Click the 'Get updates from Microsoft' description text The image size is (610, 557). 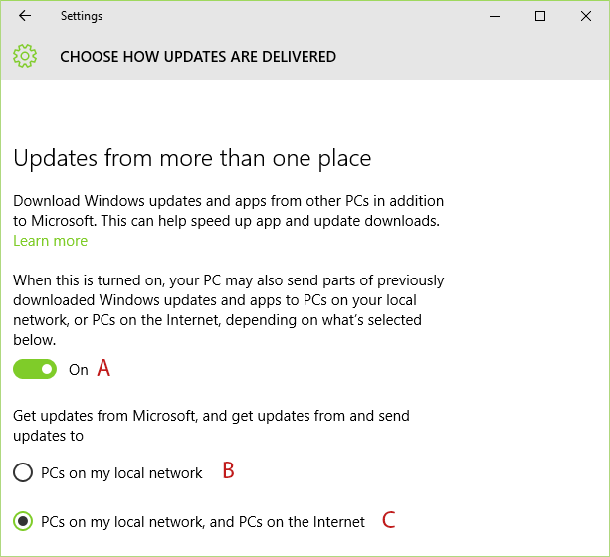(x=211, y=426)
